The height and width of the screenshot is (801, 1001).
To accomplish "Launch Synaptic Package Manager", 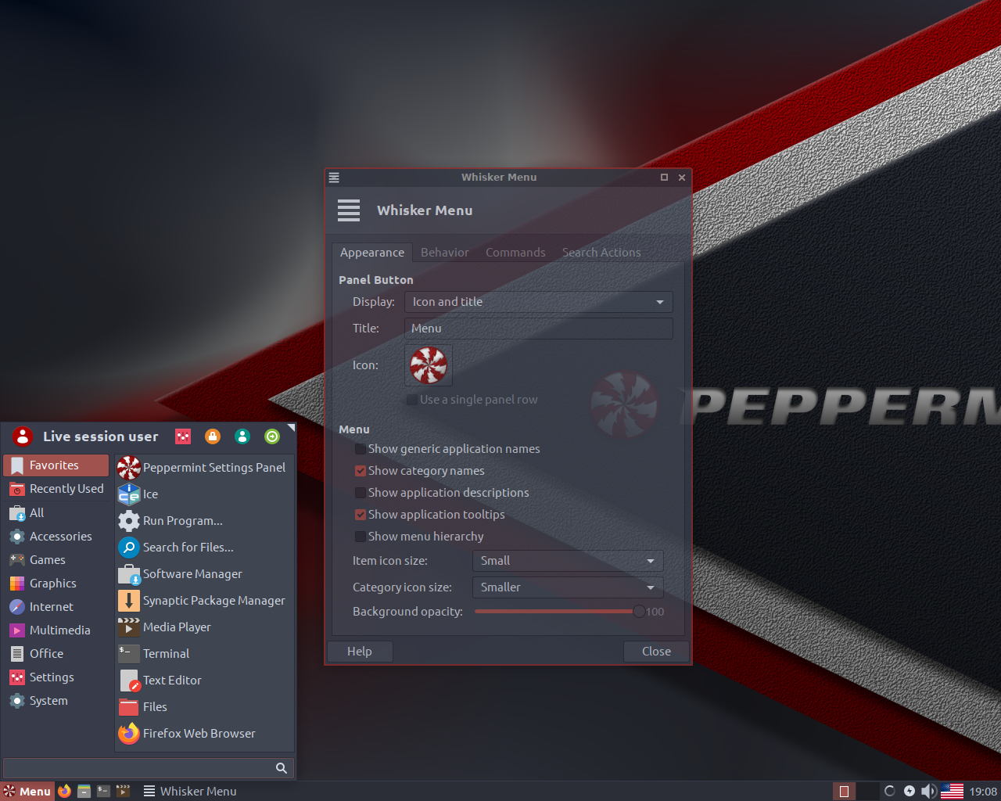I will 204,601.
